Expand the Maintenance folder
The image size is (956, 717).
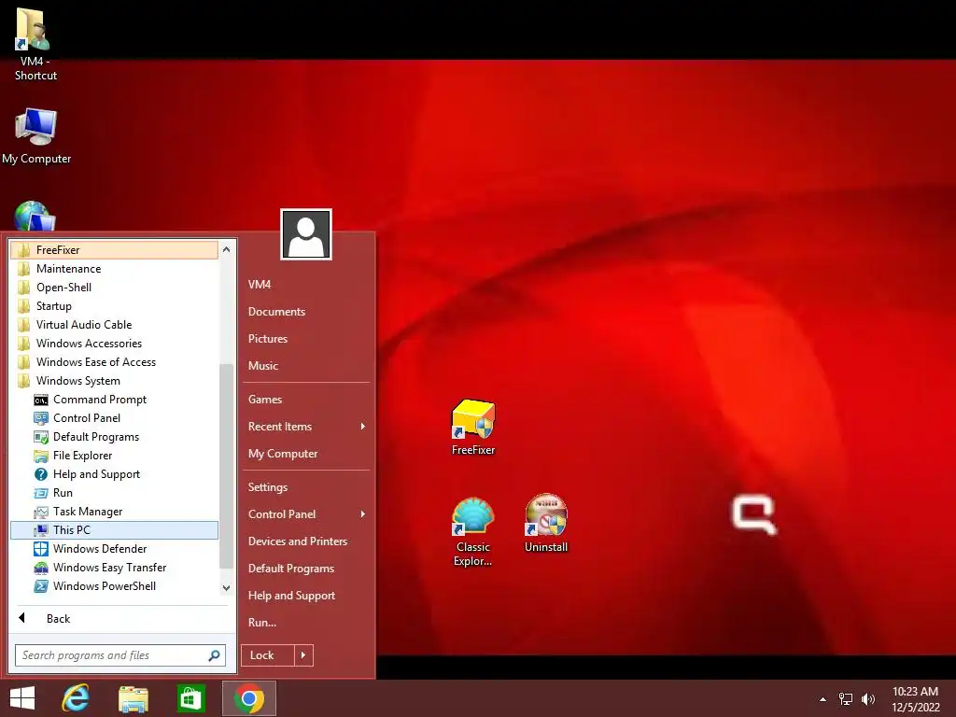[x=114, y=269]
